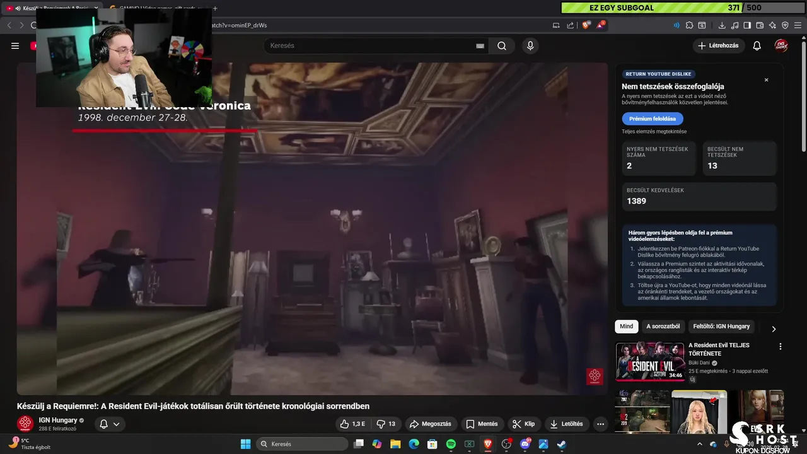The image size is (807, 454).
Task: Click the video player area
Action: click(x=312, y=228)
